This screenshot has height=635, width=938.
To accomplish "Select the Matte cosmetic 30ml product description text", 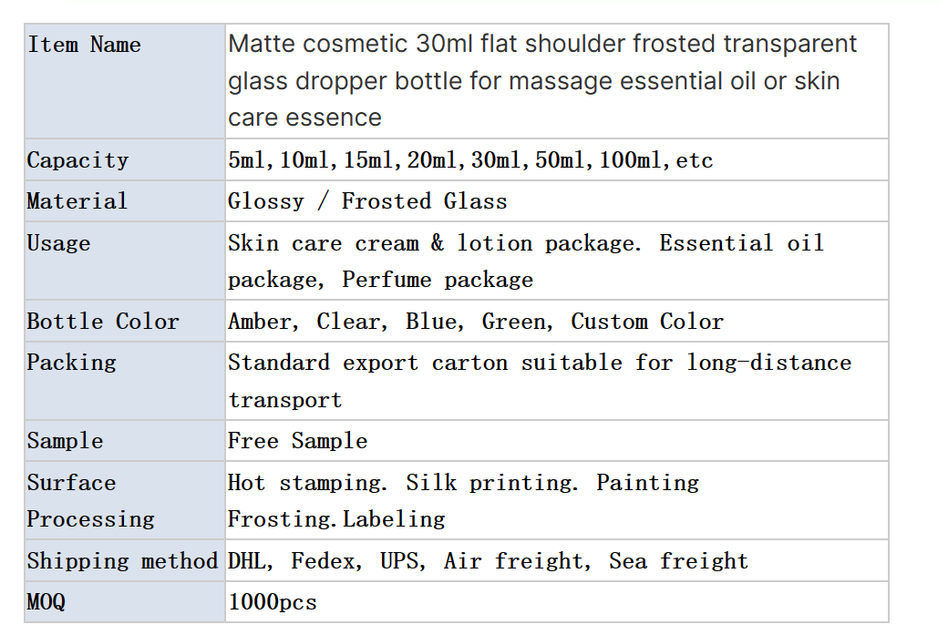I will pyautogui.click(x=542, y=81).
